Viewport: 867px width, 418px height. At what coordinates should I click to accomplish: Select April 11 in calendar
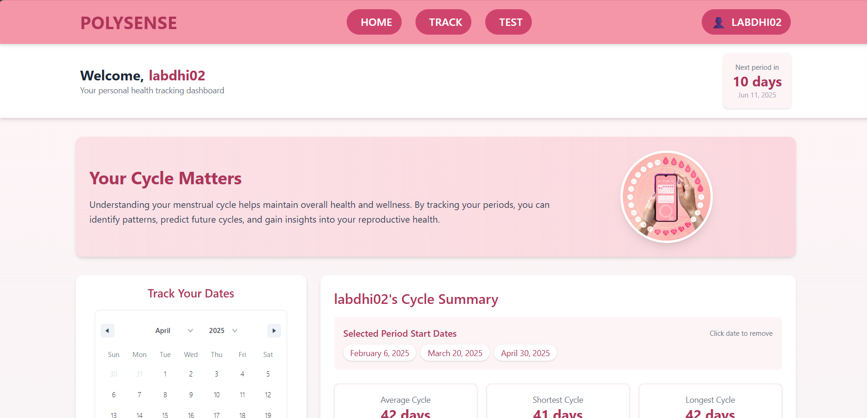click(242, 395)
